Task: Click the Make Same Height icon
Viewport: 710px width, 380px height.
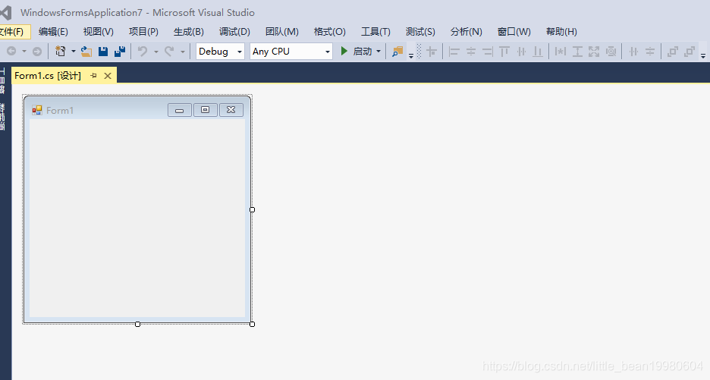Action: (577, 51)
